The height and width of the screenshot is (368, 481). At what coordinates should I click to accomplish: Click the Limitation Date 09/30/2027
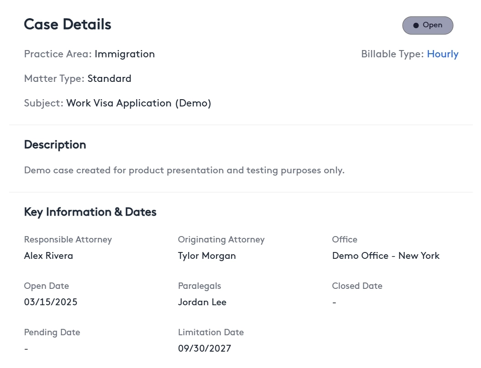click(x=204, y=348)
